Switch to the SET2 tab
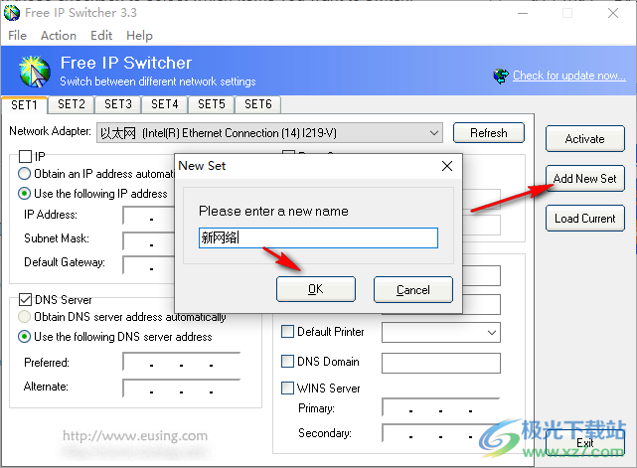 [72, 104]
